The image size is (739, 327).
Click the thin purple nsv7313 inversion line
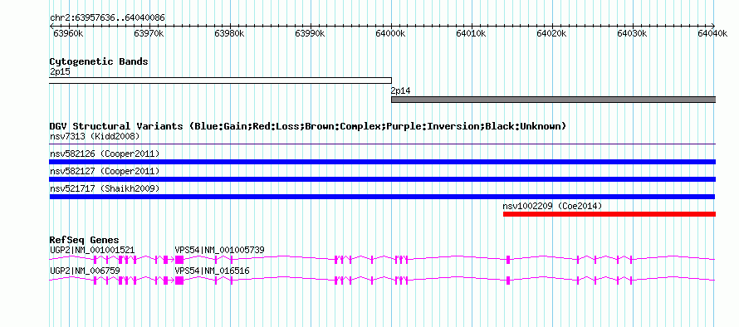[x=382, y=144]
